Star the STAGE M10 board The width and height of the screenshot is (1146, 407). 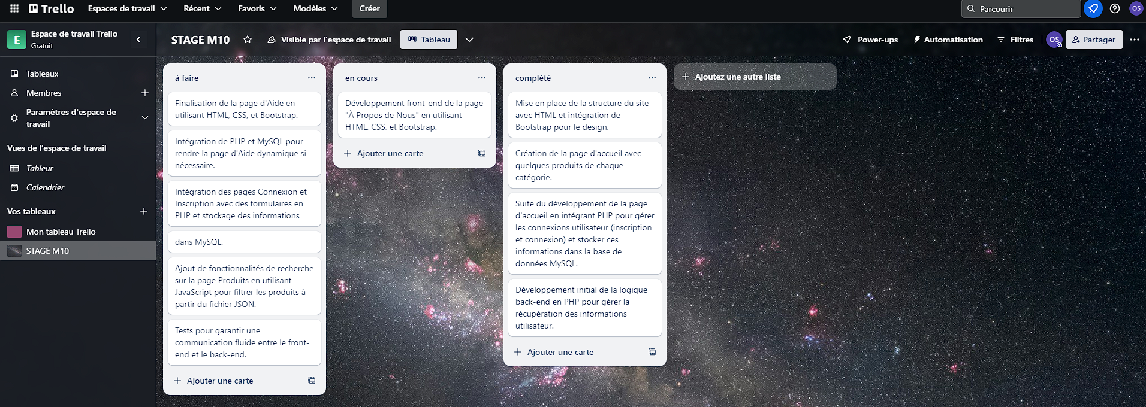coord(248,40)
